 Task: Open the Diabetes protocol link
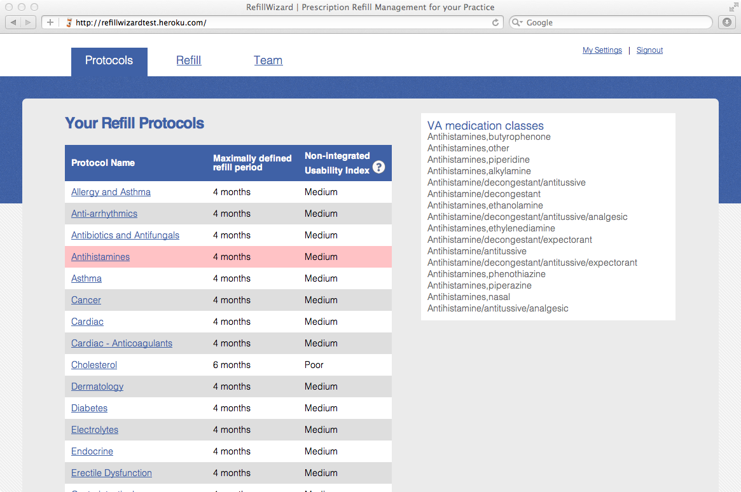click(89, 408)
